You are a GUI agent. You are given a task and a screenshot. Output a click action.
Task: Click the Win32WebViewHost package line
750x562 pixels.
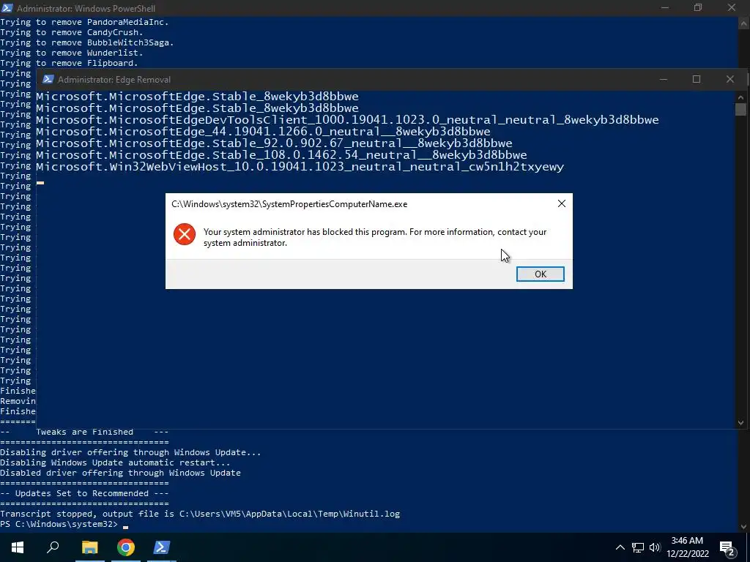300,167
